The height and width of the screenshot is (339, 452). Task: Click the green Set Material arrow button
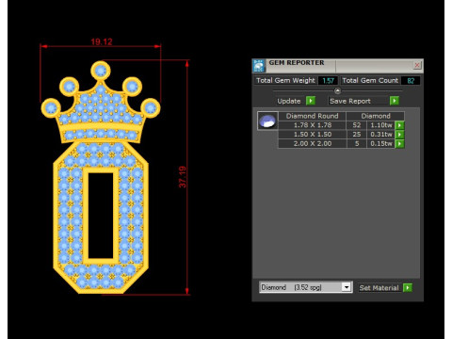pos(408,287)
